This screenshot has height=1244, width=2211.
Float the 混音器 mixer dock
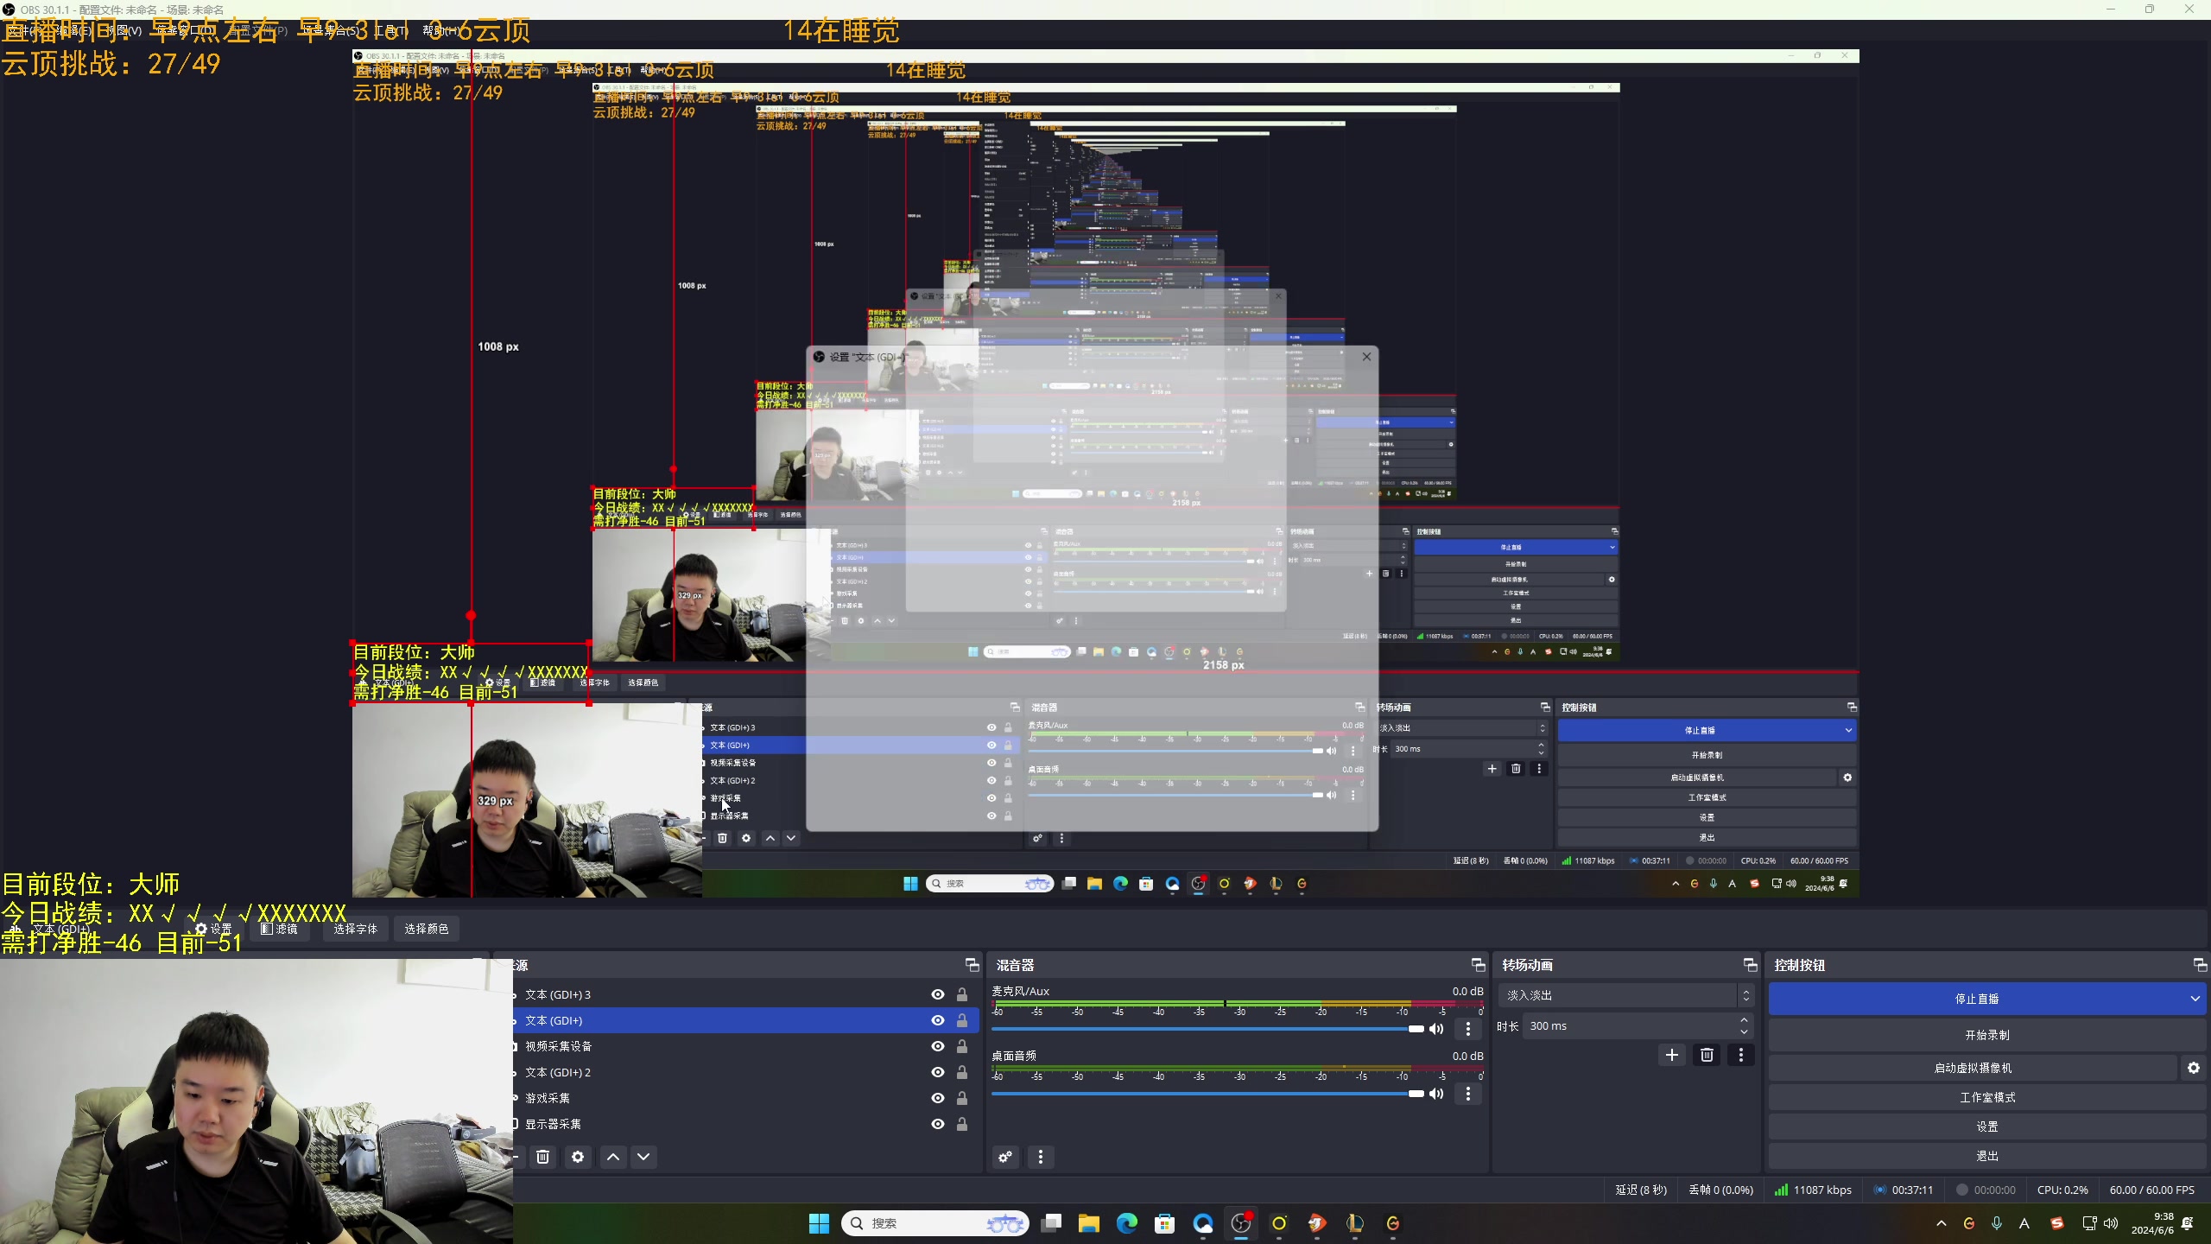[x=1478, y=965]
